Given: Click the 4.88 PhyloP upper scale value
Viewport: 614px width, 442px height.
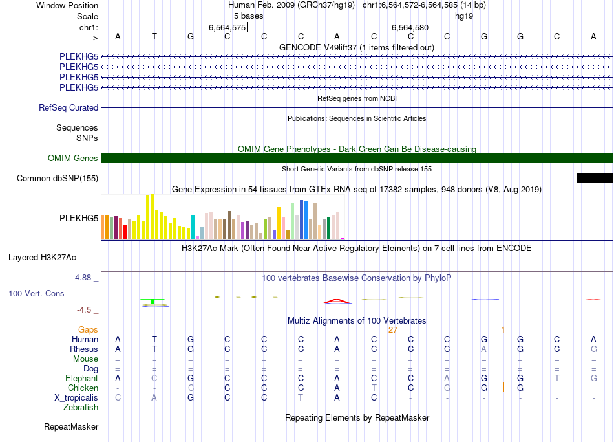Looking at the screenshot, I should point(83,278).
